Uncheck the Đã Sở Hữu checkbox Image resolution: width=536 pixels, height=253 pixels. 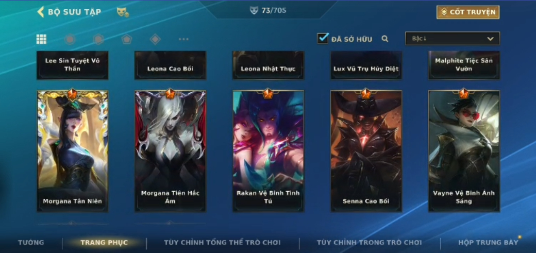pos(323,38)
